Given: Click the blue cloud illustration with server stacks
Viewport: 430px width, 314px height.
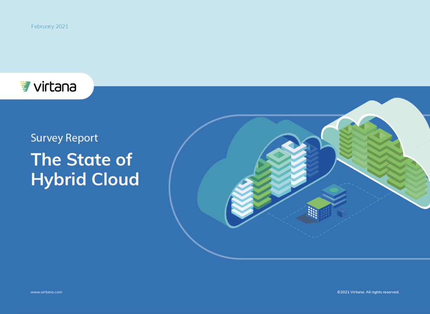Looking at the screenshot, I should 266,173.
